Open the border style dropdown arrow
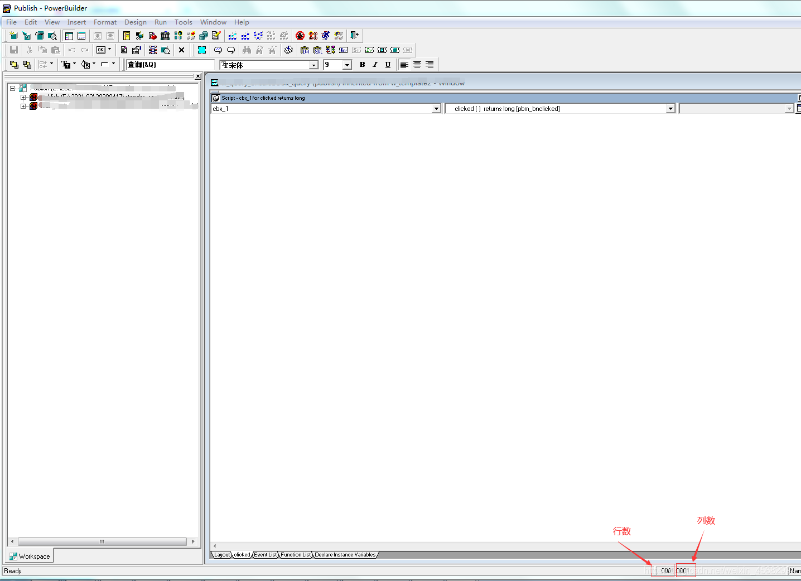 click(x=113, y=64)
